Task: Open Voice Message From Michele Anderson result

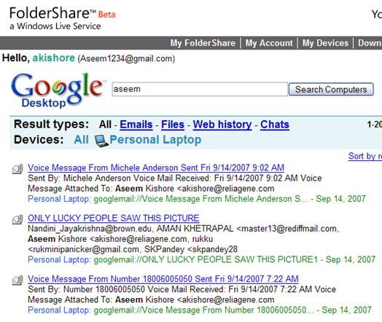Action: (x=156, y=168)
